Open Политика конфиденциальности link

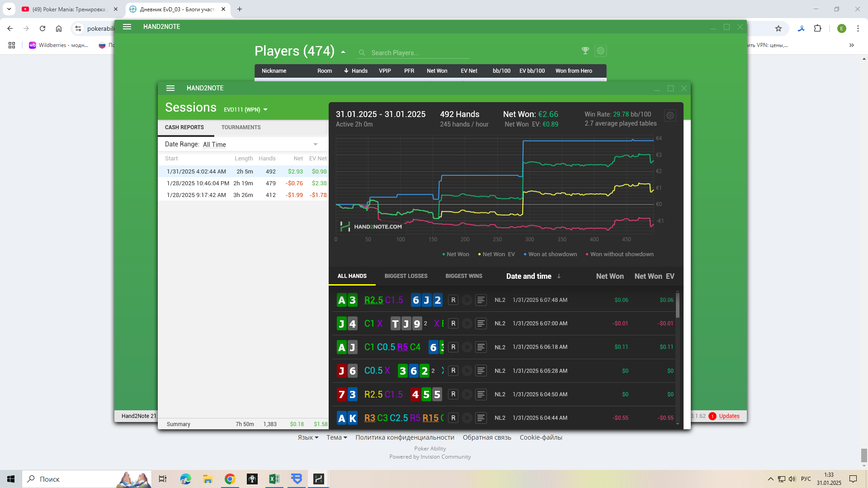click(405, 437)
